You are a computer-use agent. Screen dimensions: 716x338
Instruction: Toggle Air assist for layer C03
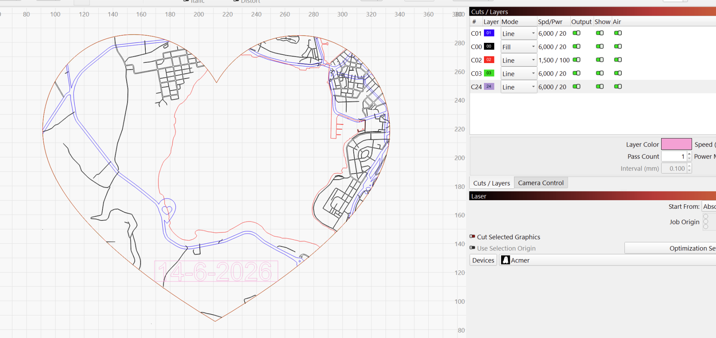618,73
